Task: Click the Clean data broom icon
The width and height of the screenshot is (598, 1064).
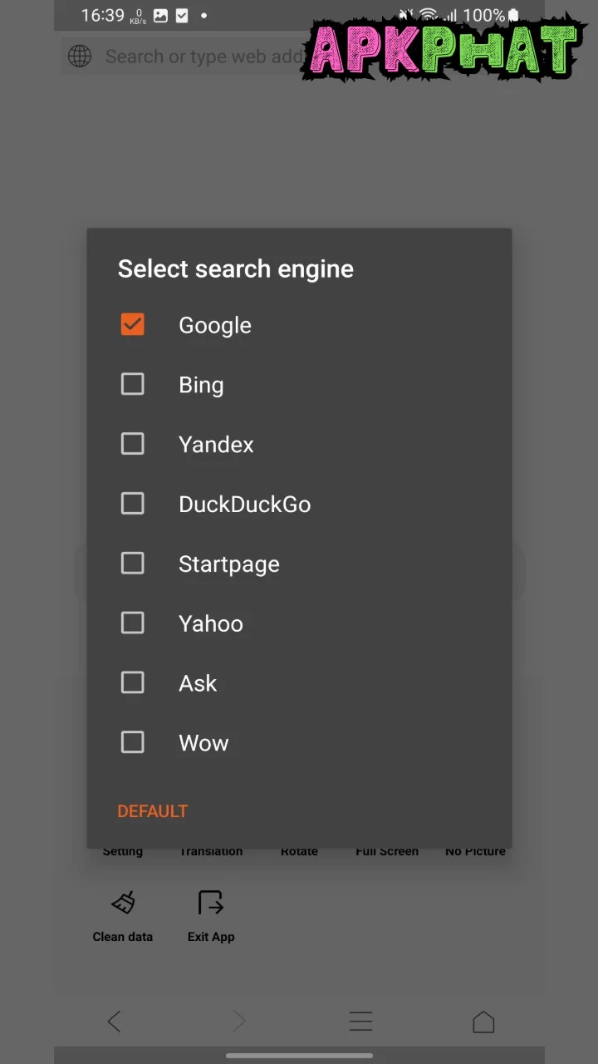Action: [x=123, y=904]
